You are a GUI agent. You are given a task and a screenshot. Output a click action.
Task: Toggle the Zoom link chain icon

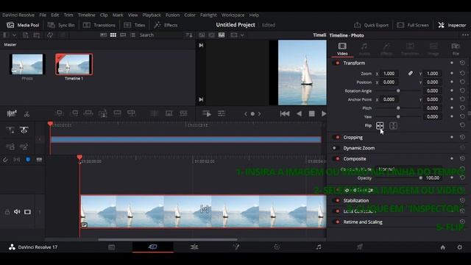pyautogui.click(x=411, y=74)
